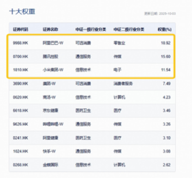Image resolution: width=192 pixels, height=178 pixels.
Task: Click the 零售业 industry cell
Action: coord(119,43)
